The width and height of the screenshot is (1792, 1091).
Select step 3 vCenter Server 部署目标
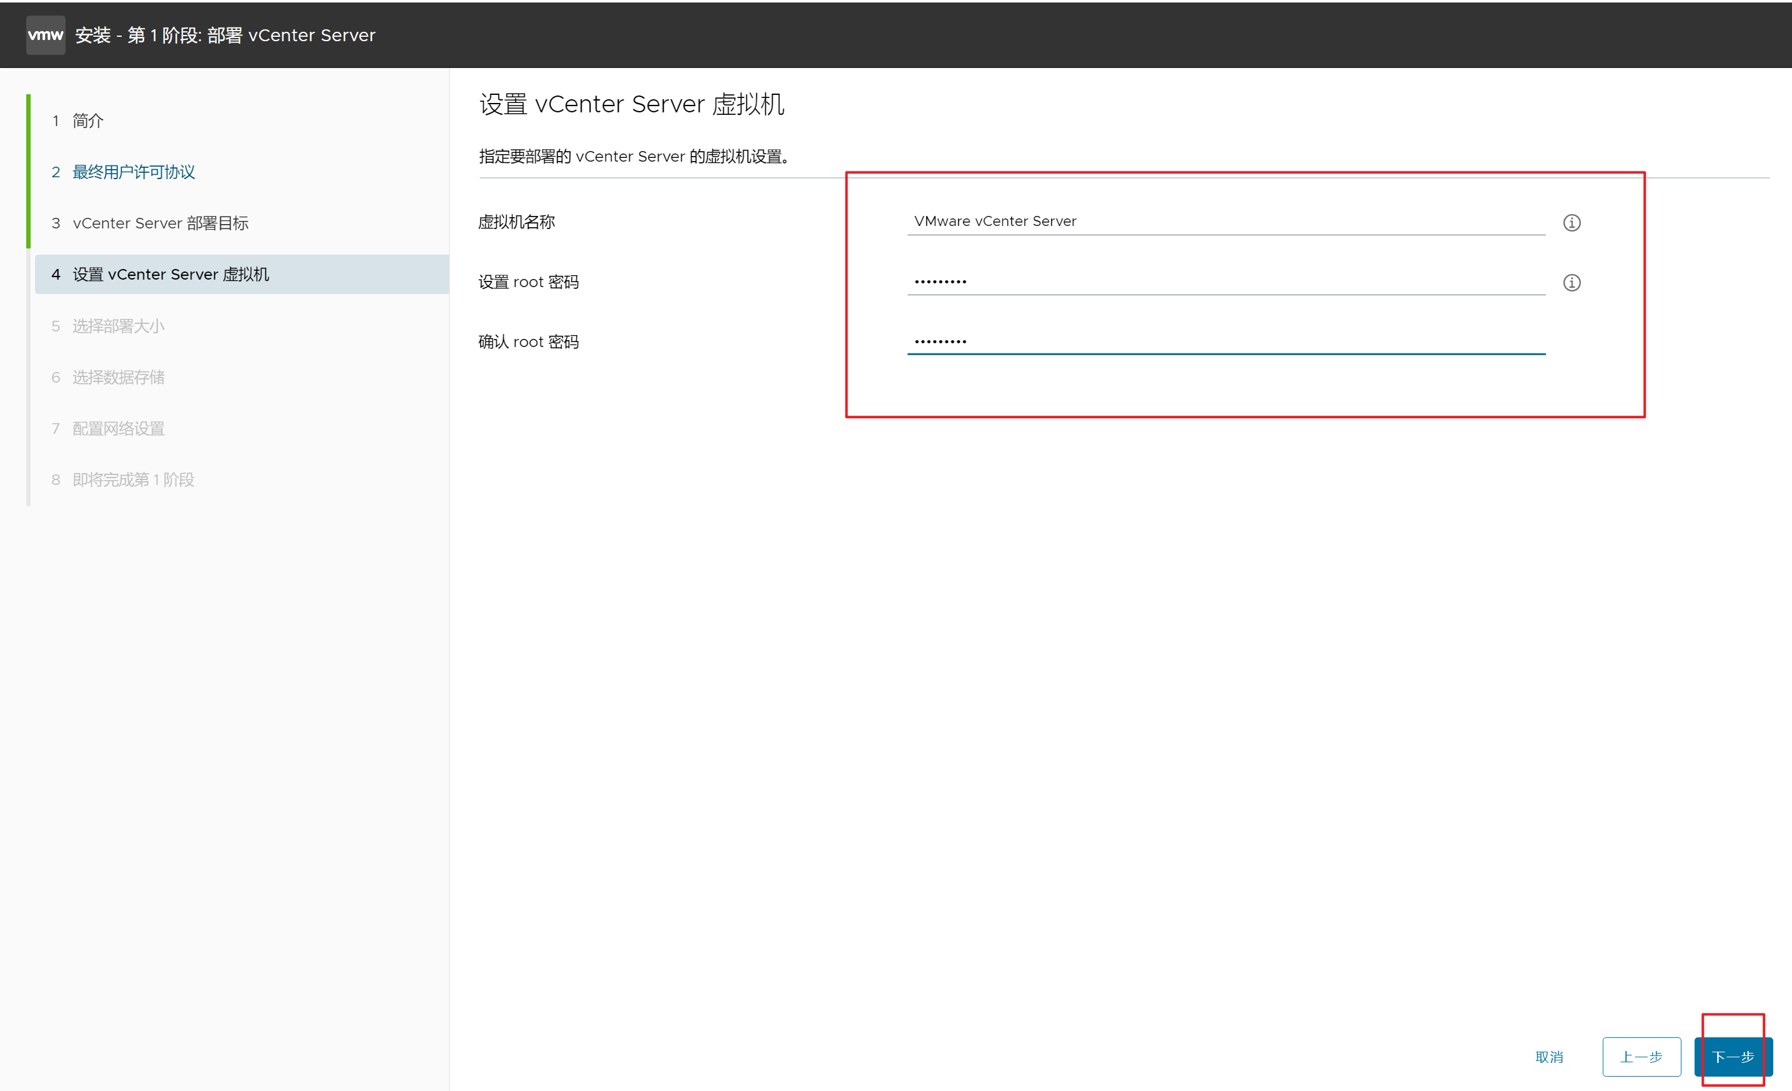160,223
